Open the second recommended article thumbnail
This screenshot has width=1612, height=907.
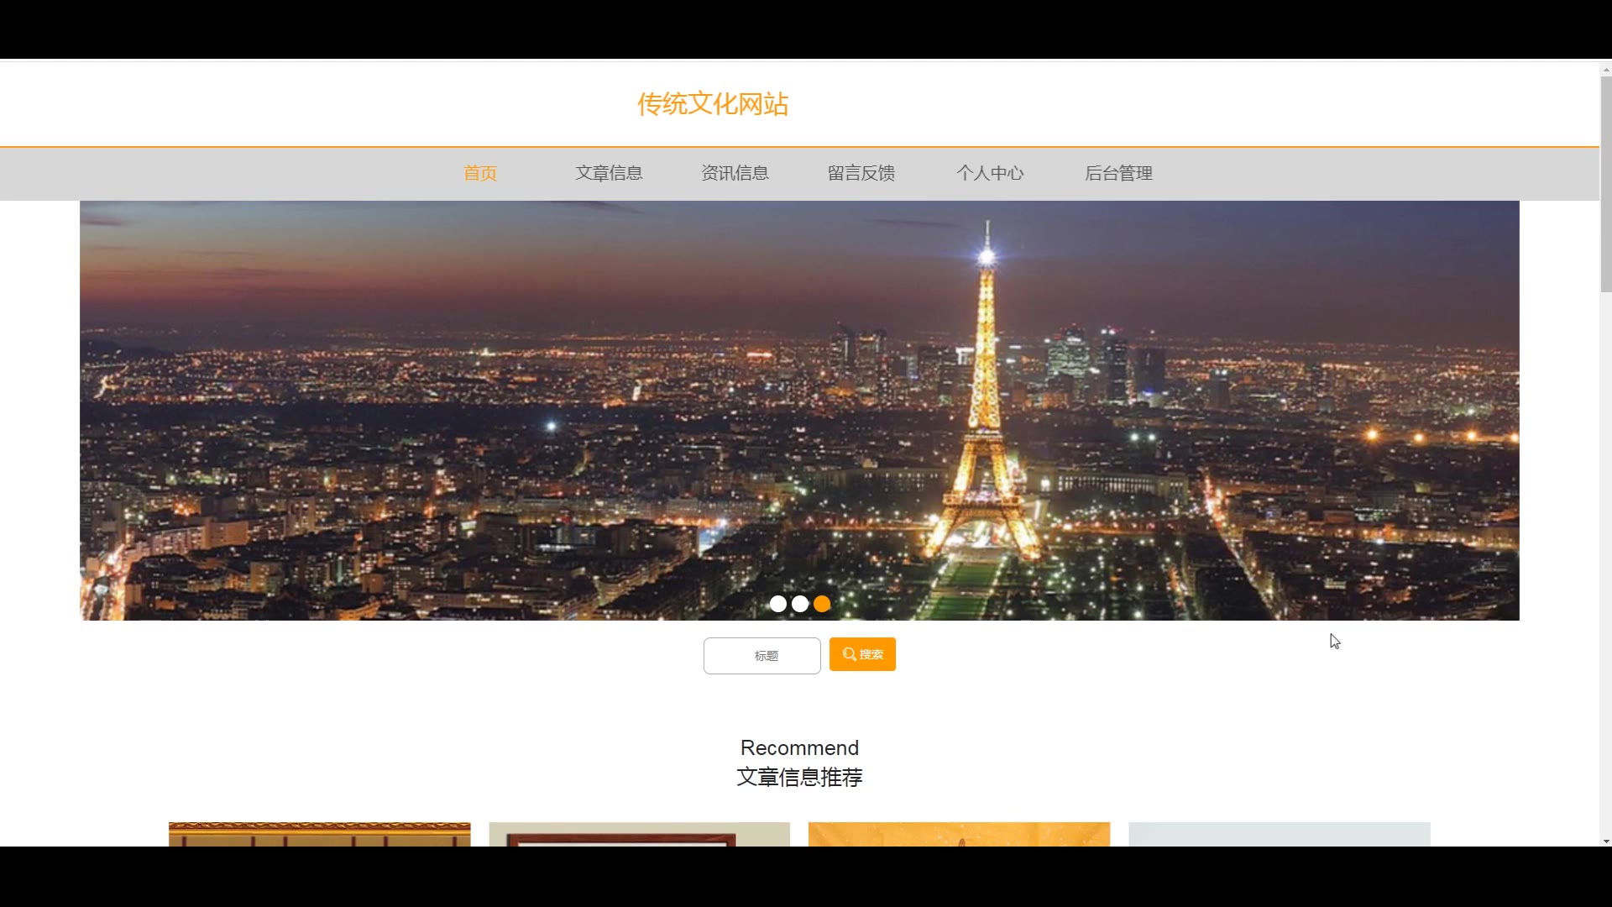639,834
